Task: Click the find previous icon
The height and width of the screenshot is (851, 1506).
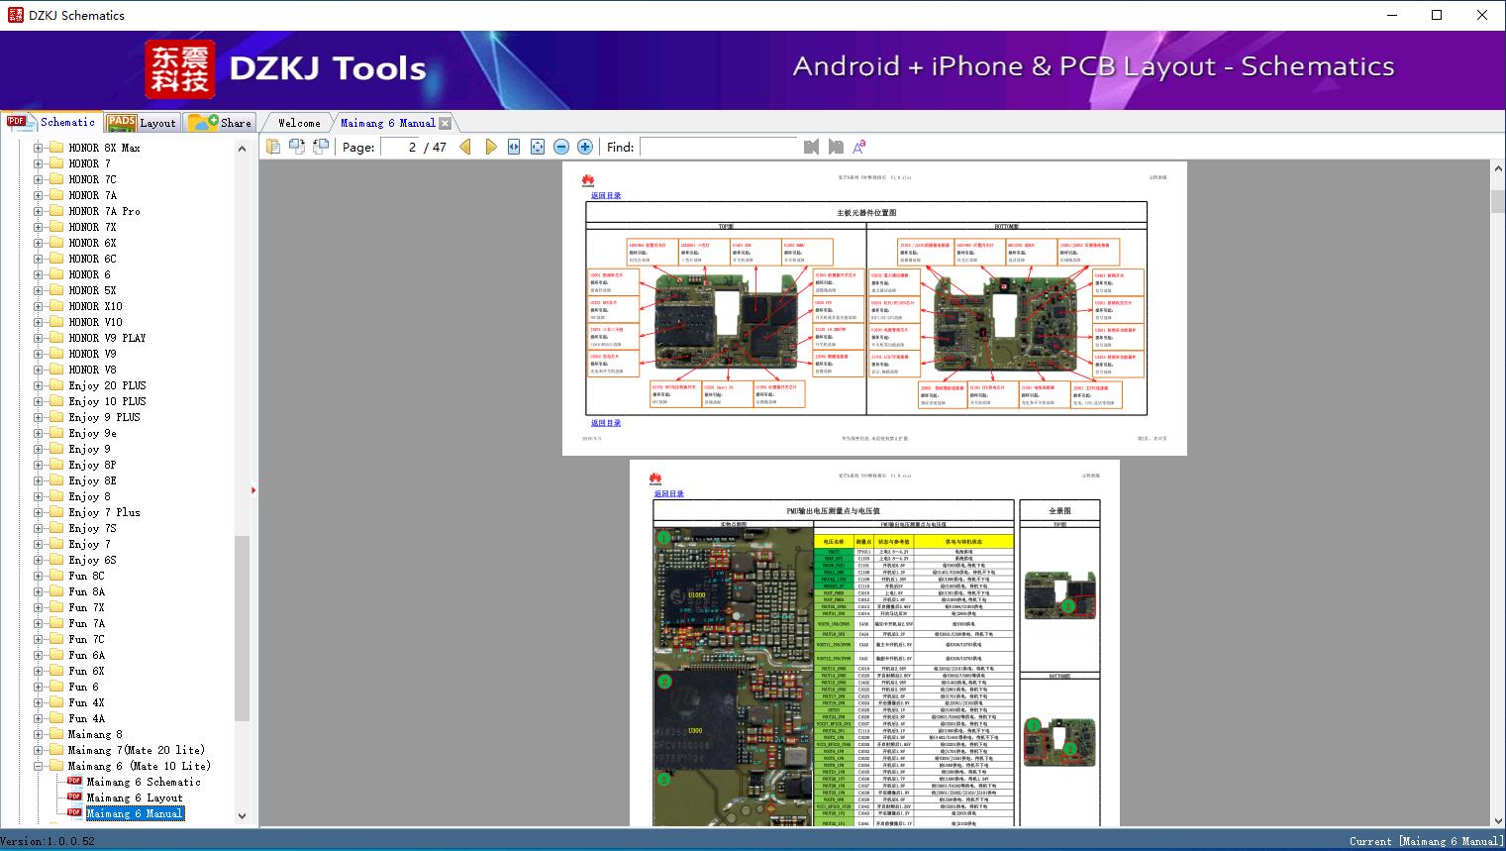Action: (812, 147)
